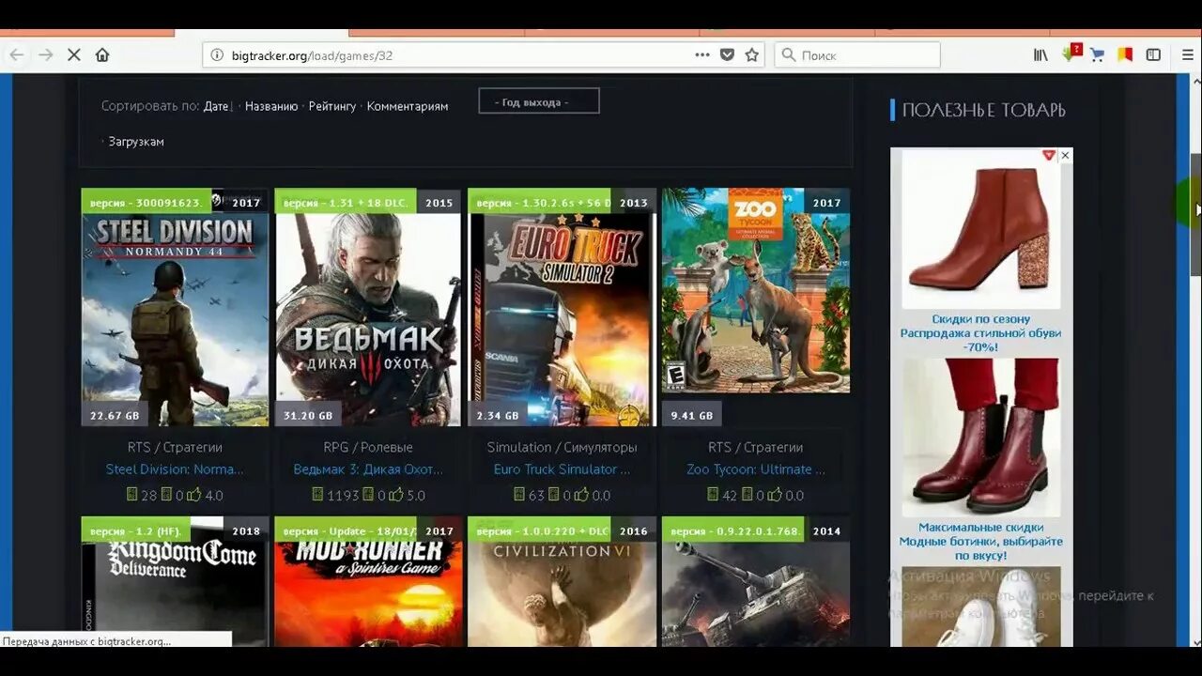Click RPG / Ролевые genre link

click(368, 447)
